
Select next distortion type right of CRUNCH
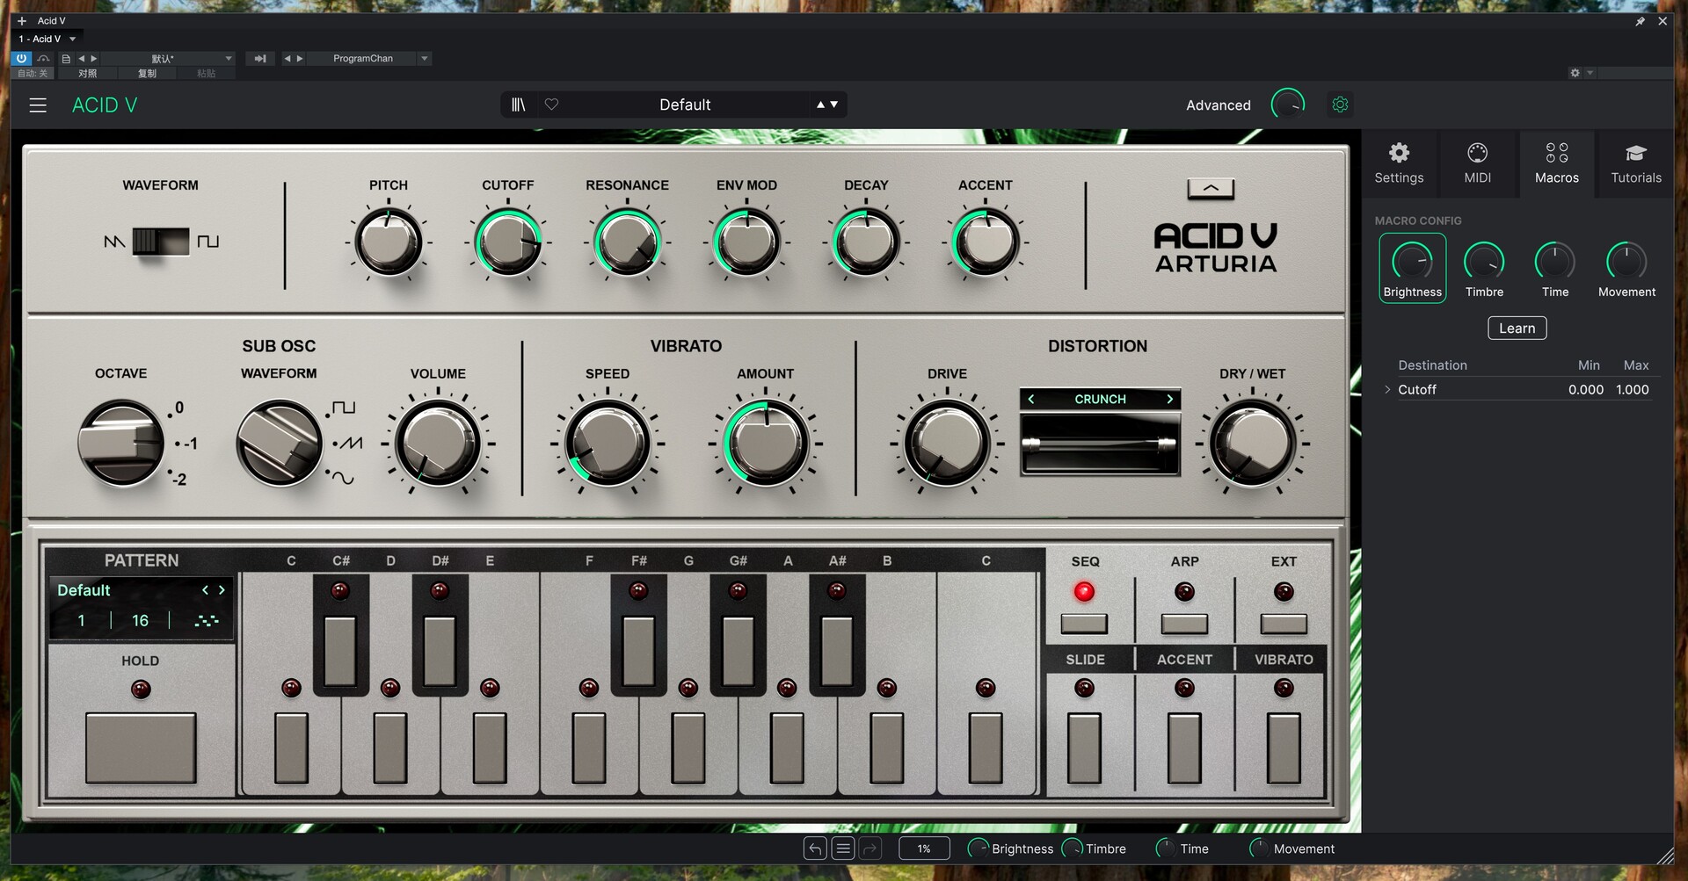(1169, 399)
